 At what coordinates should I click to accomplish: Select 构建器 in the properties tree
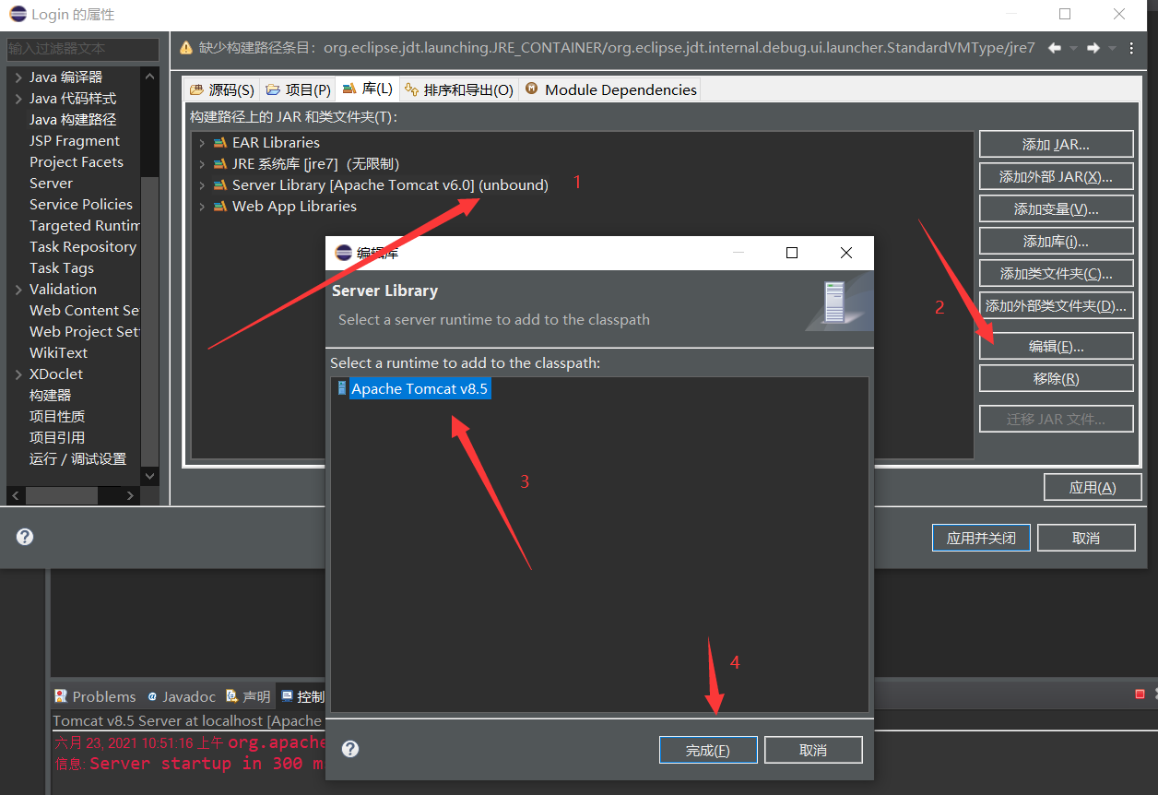(50, 396)
